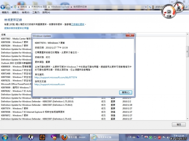Image resolution: width=189 pixels, height=141 pixels.
Task: Expand the arrow after 所有控制台項目 breadcrumb
Action: pyautogui.click(x=49, y=7)
